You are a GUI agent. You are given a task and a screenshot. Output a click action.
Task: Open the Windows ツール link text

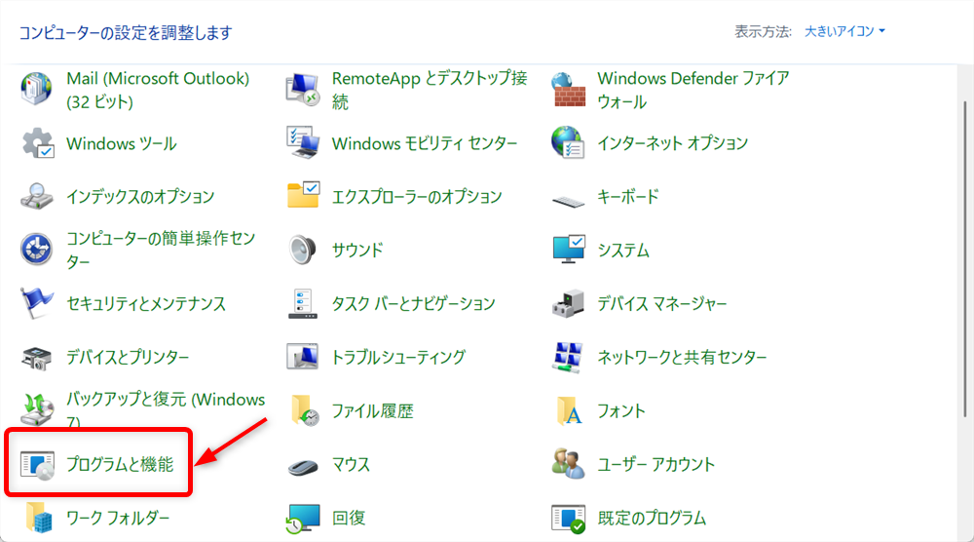click(x=122, y=143)
